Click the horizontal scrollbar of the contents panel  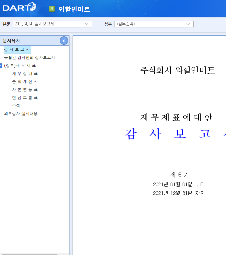pos(29,254)
